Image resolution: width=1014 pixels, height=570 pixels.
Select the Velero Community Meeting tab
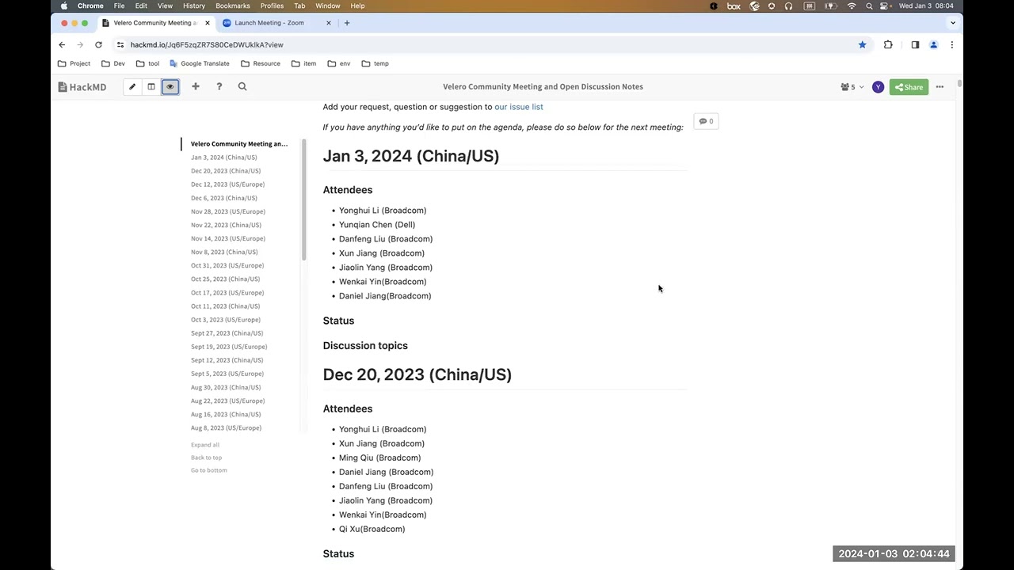coord(156,23)
